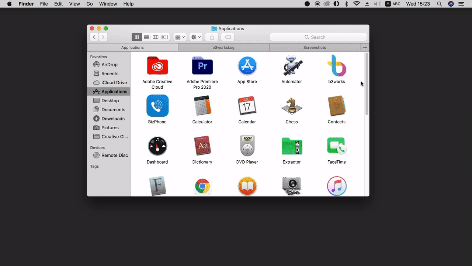Select the Calculator app icon
The height and width of the screenshot is (266, 472).
coord(202,106)
